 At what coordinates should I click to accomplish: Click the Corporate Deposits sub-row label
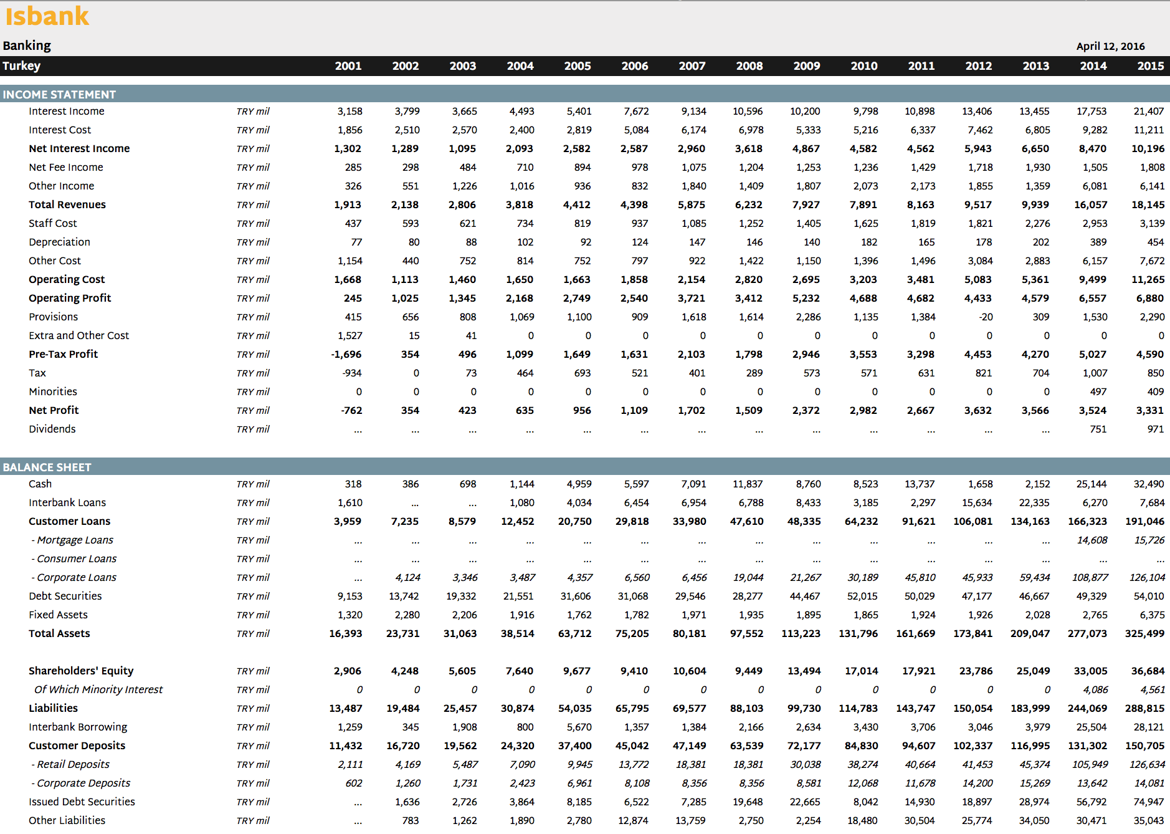click(81, 783)
